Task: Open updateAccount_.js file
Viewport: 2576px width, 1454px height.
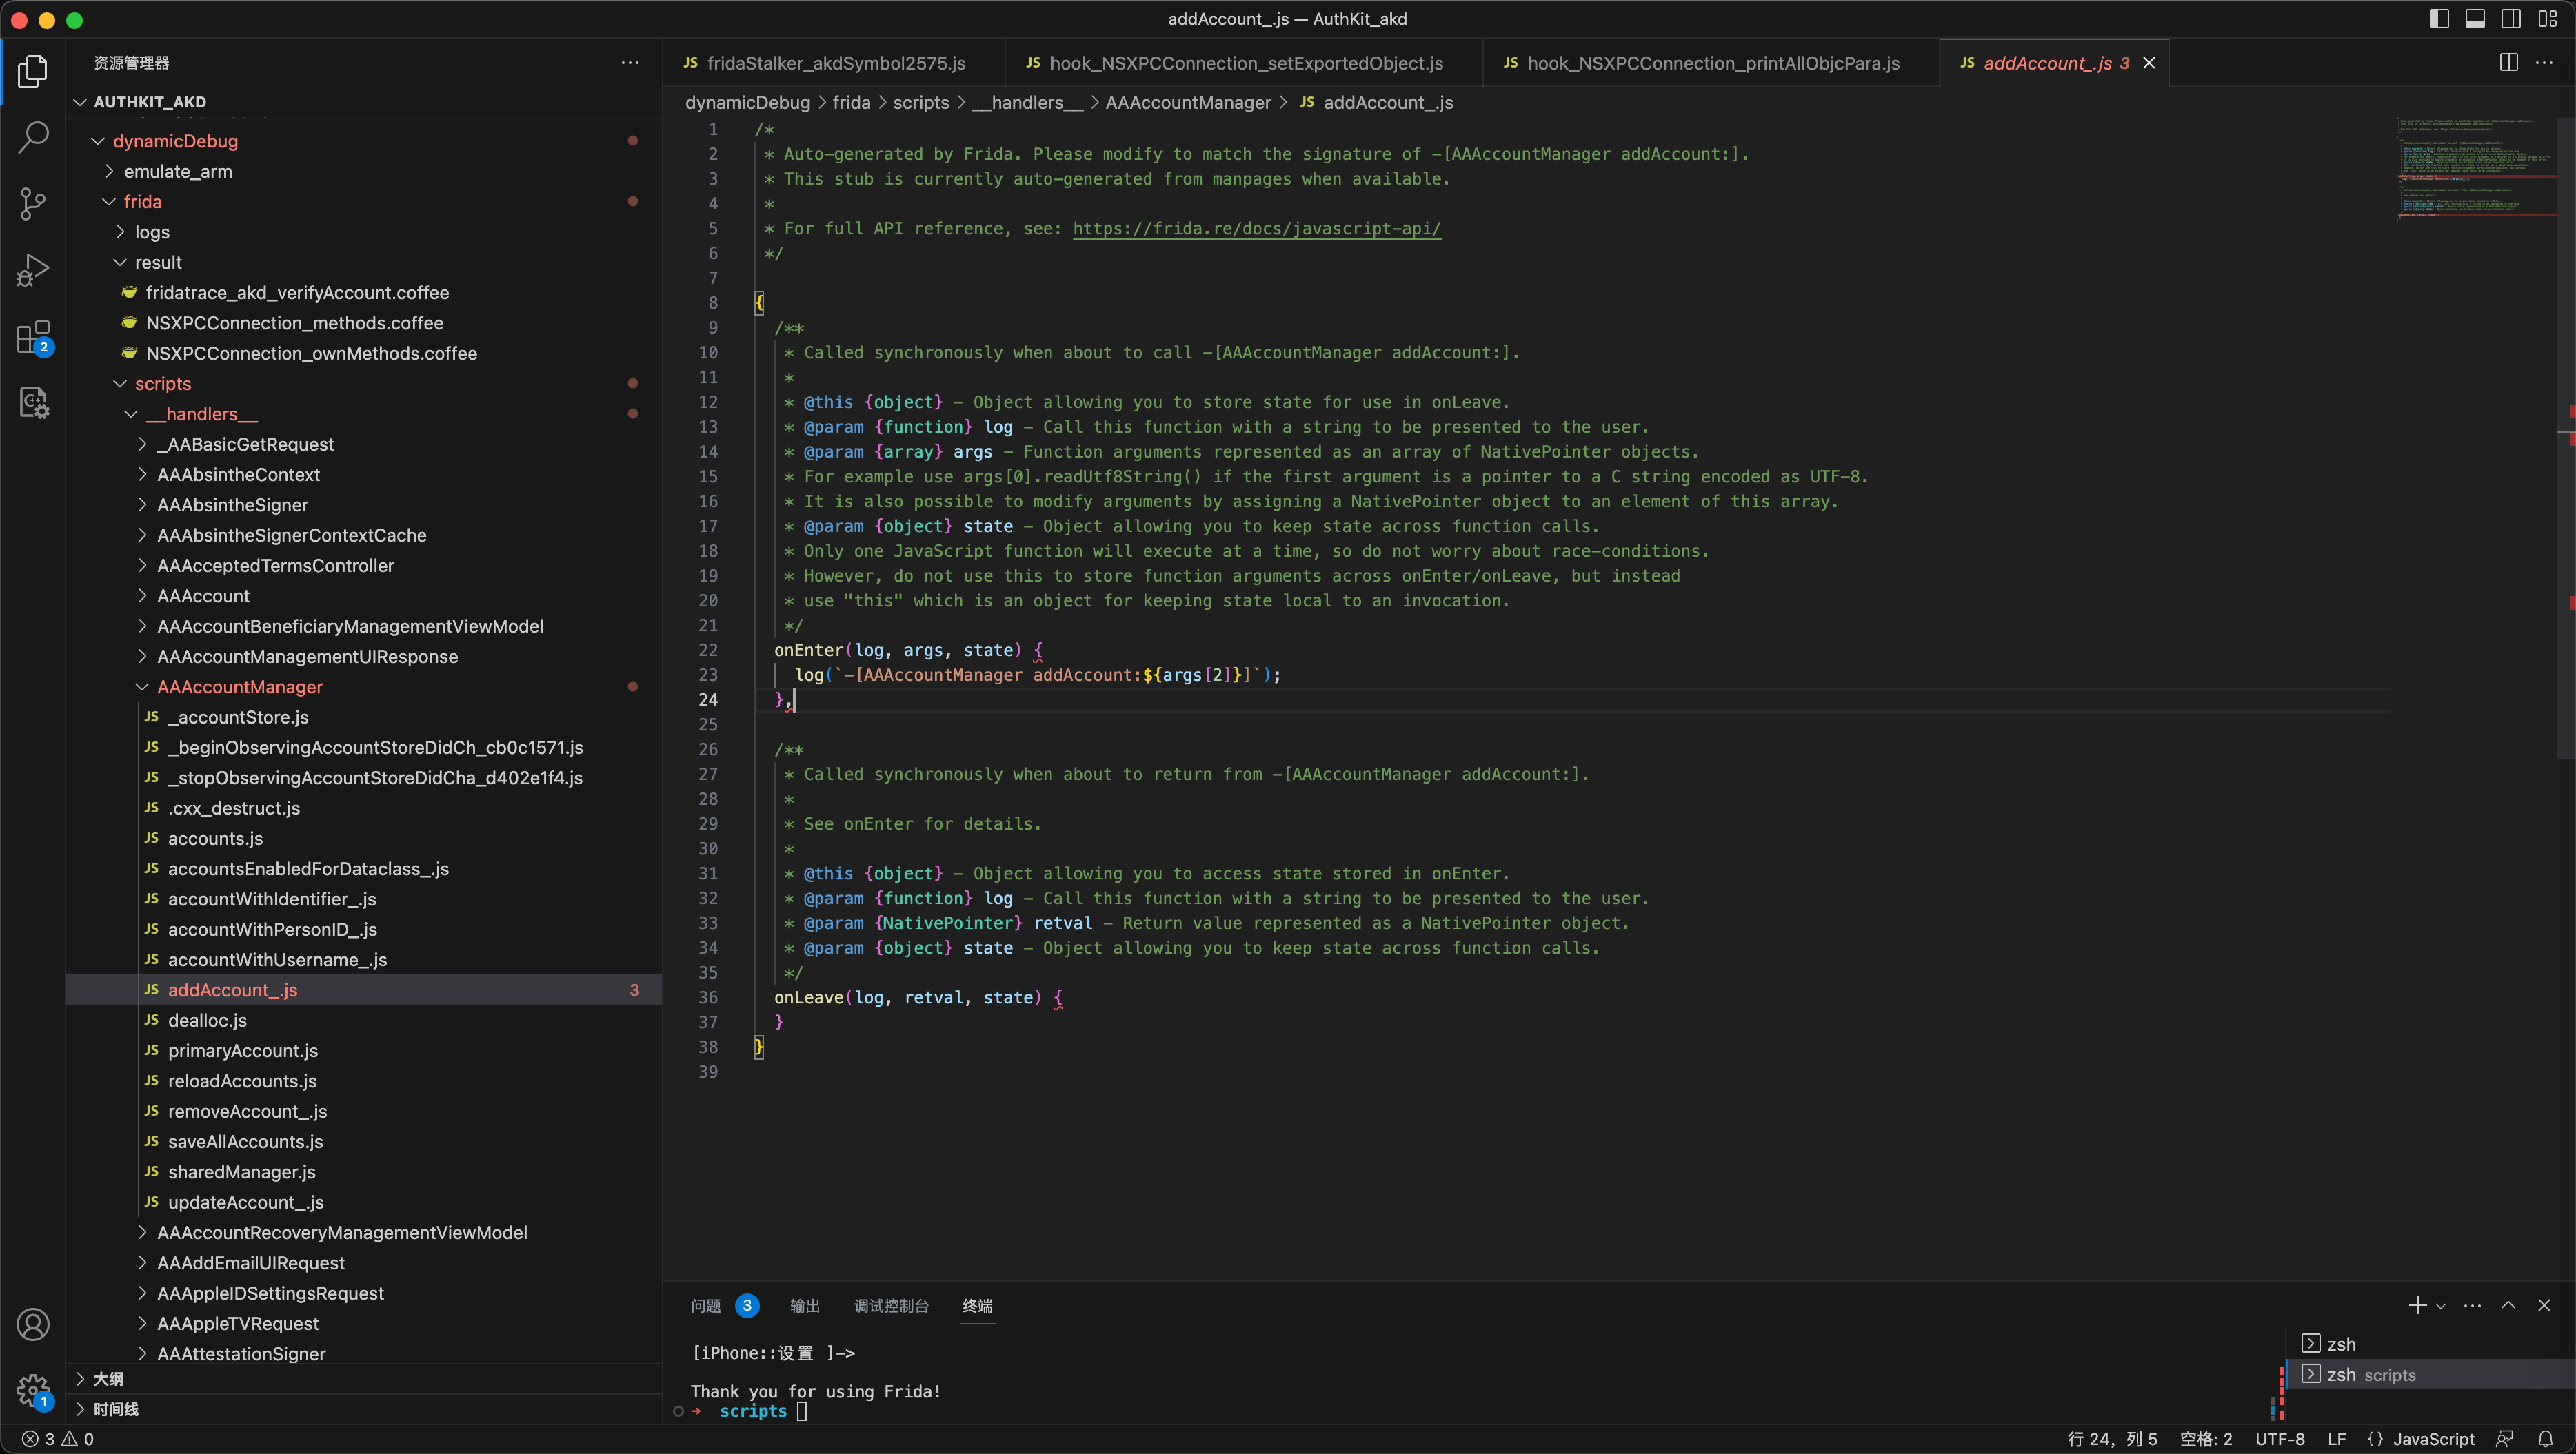Action: pos(245,1202)
